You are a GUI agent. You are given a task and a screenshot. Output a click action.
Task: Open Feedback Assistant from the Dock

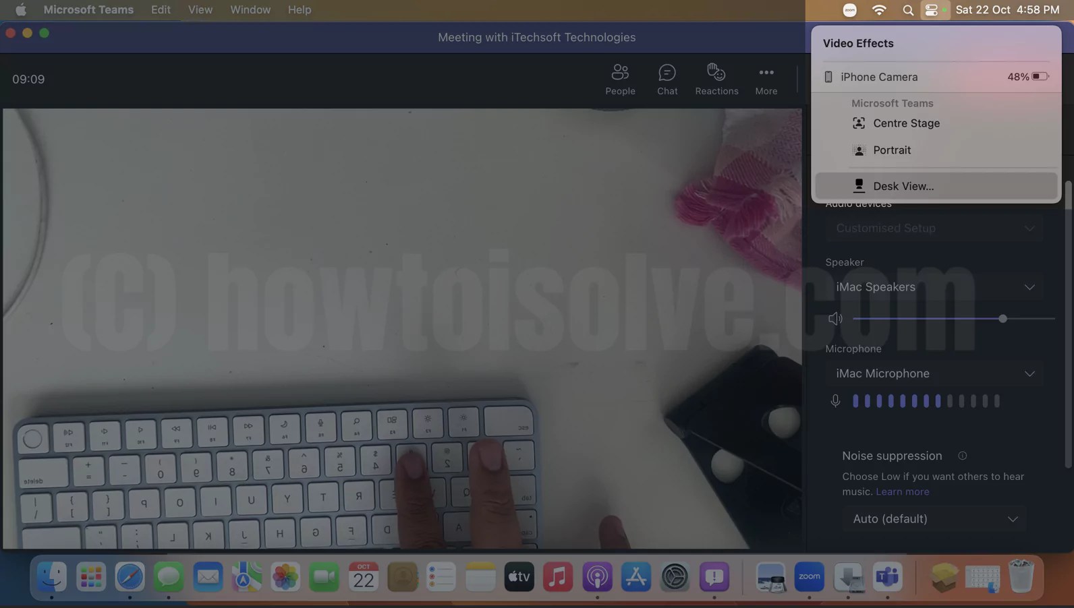click(x=714, y=577)
